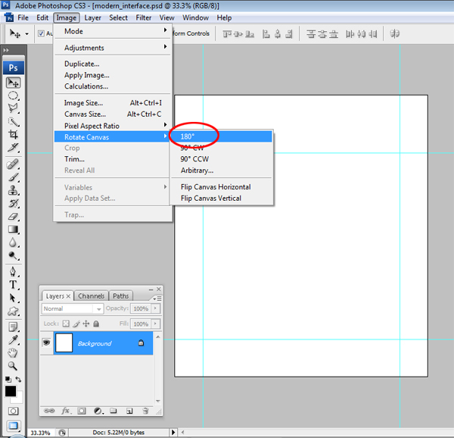454x438 pixels.
Task: Select the Healing Brush tool
Action: [x=13, y=164]
